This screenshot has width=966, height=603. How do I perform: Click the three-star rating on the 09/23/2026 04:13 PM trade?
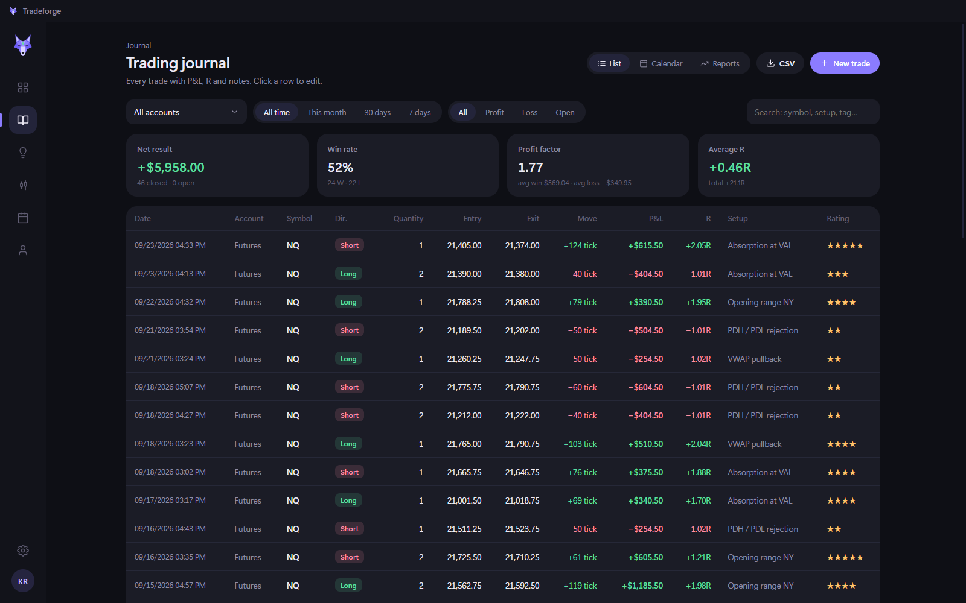click(837, 274)
